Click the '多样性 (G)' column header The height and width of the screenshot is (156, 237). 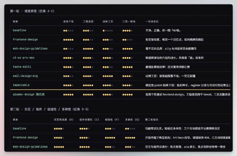[132, 120]
